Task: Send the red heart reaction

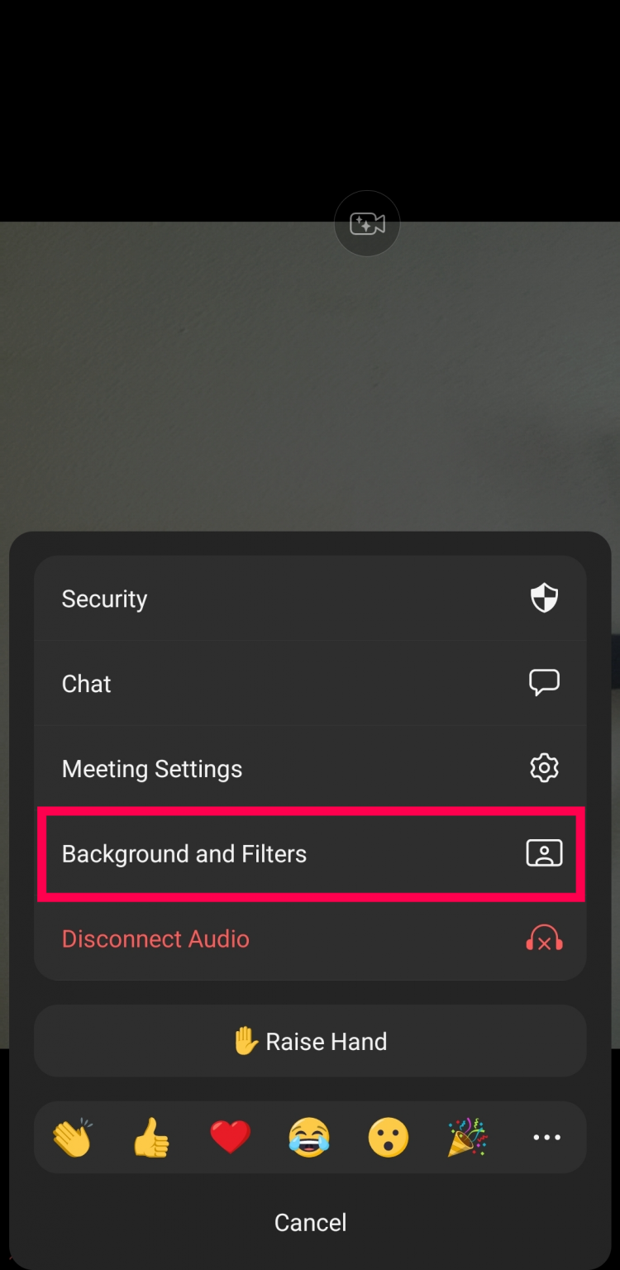Action: point(230,1137)
